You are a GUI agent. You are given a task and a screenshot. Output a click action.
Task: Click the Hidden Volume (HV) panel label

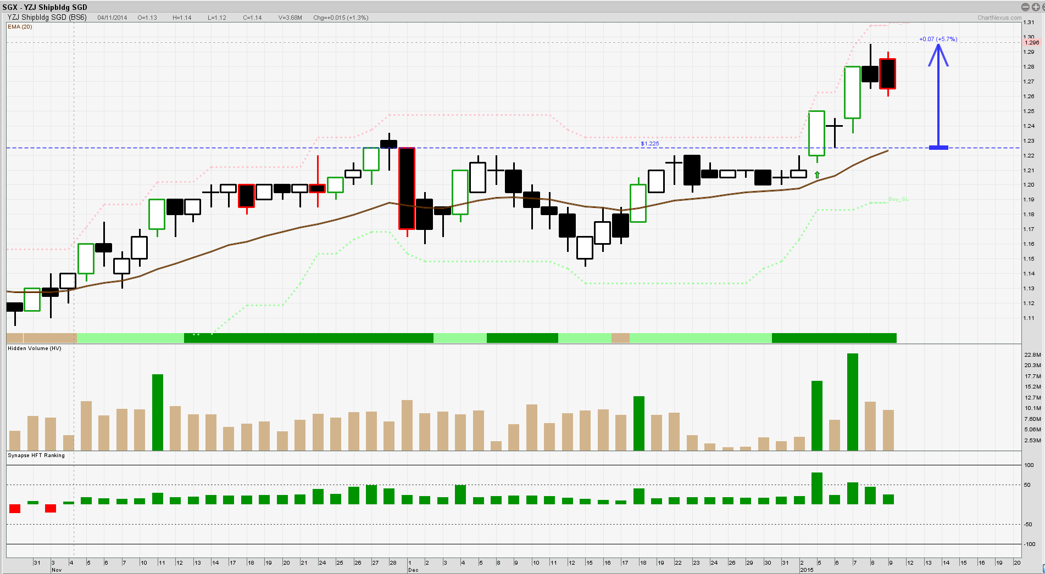coord(35,348)
